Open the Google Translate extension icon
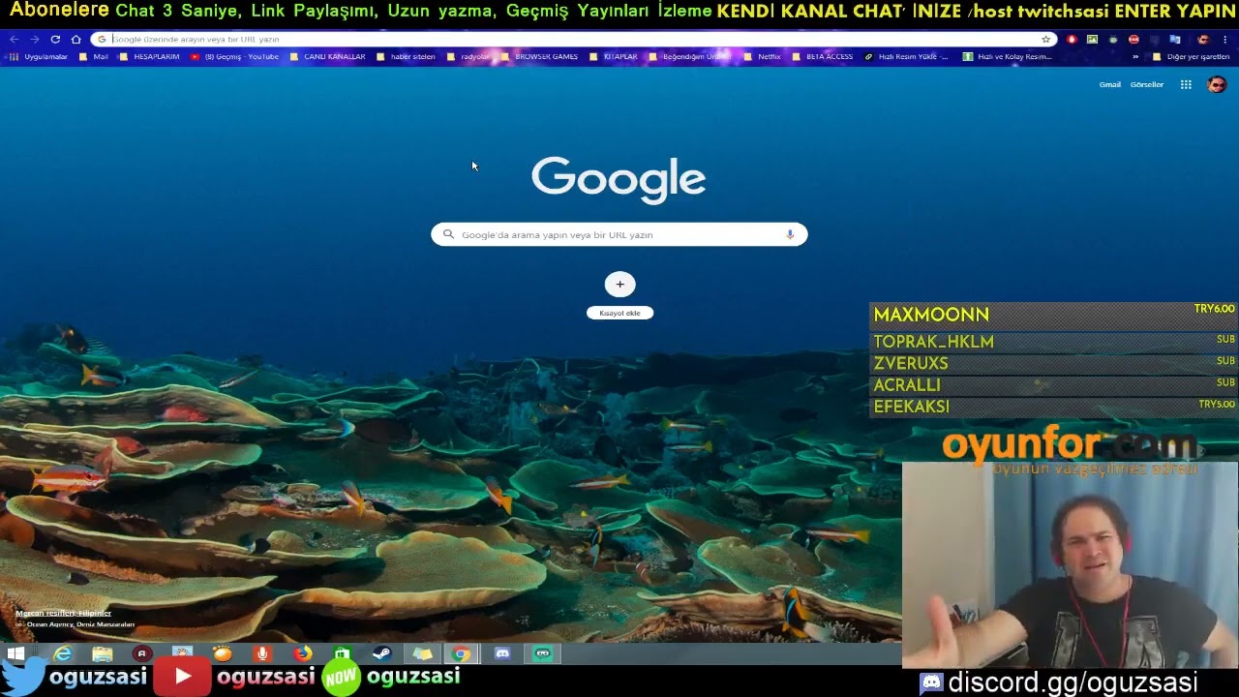 point(1175,39)
